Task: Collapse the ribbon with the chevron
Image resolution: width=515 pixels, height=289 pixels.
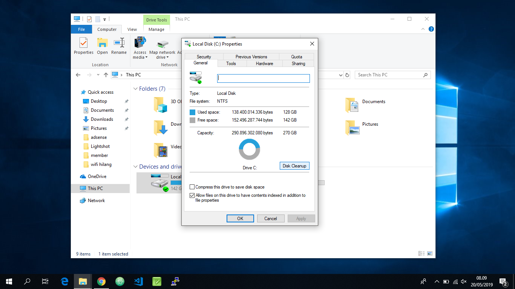Action: [423, 29]
